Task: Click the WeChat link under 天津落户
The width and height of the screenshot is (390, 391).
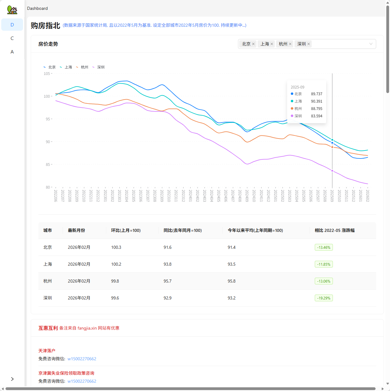Action: click(82, 359)
